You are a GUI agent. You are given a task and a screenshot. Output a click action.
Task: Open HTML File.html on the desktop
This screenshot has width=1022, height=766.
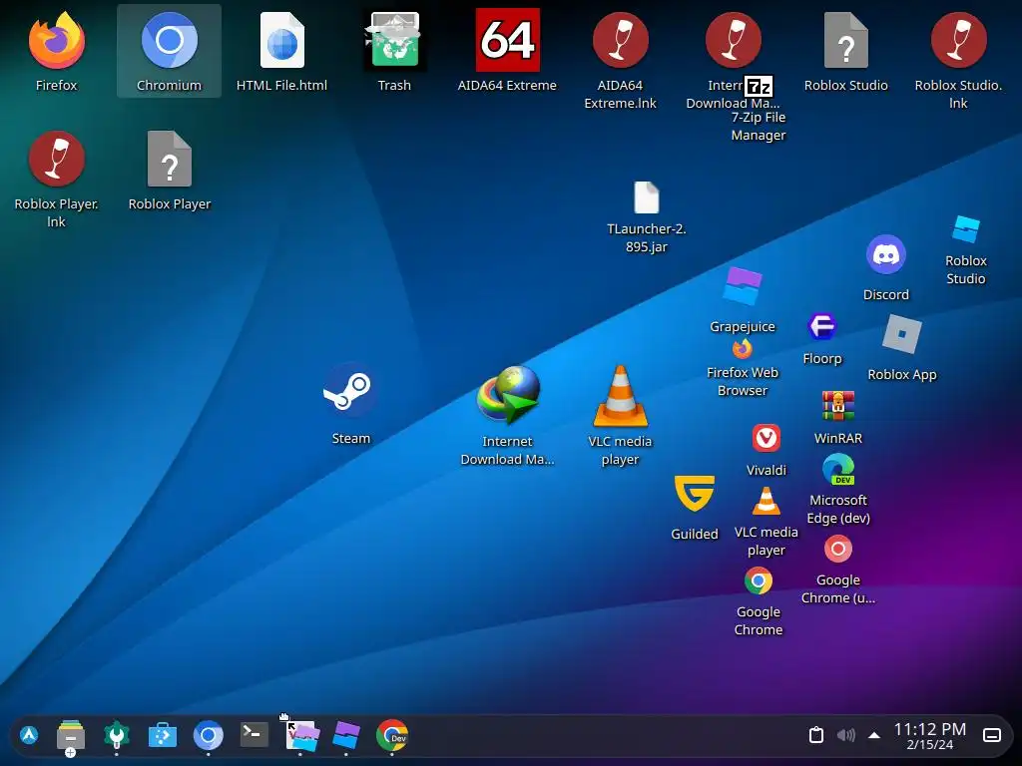(x=281, y=40)
